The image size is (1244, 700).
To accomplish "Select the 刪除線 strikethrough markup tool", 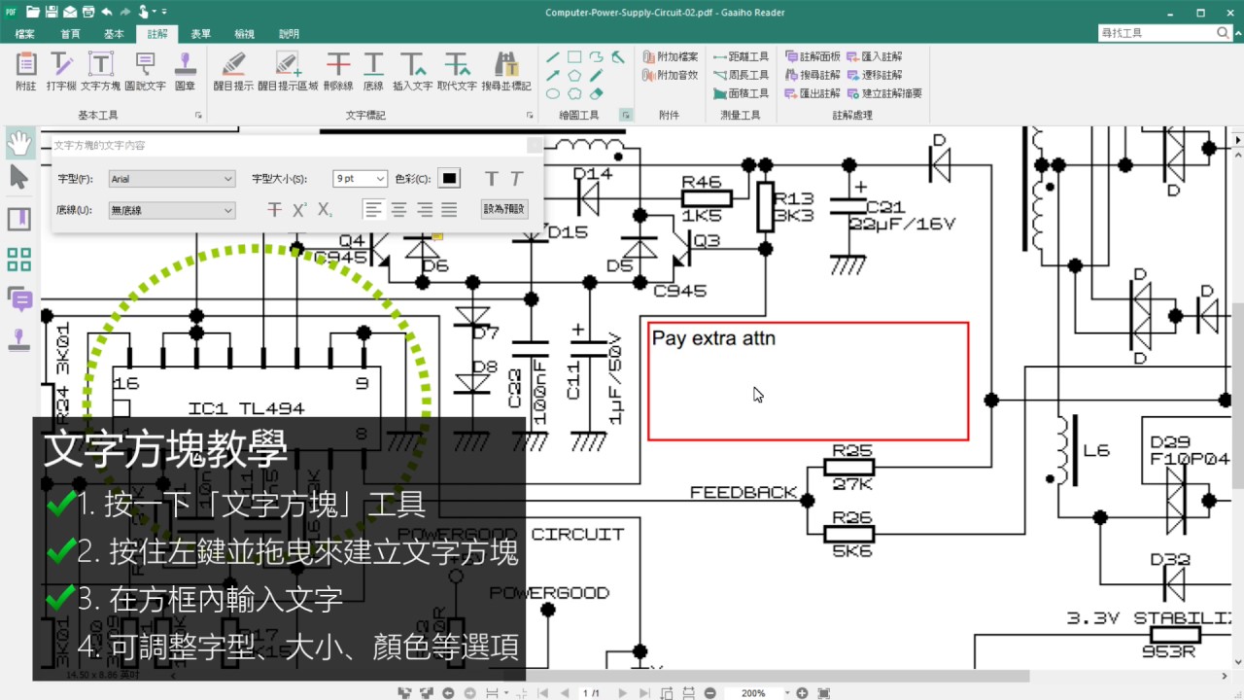I will [x=338, y=71].
